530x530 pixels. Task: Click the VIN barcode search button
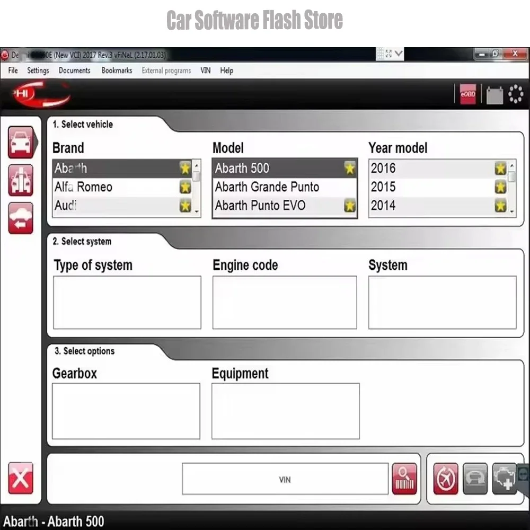click(x=404, y=479)
